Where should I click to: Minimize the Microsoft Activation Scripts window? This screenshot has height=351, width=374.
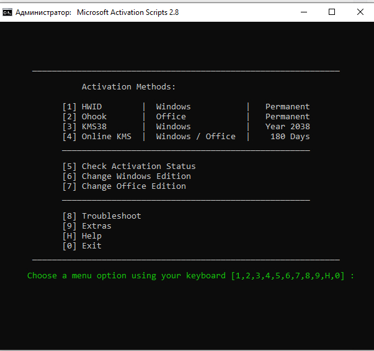pyautogui.click(x=304, y=12)
